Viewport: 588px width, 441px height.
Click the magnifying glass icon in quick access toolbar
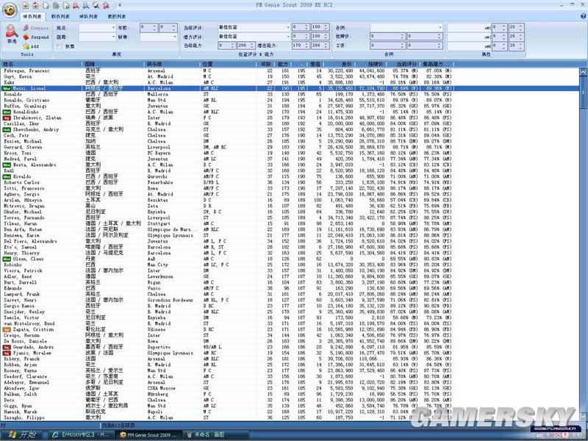point(96,5)
